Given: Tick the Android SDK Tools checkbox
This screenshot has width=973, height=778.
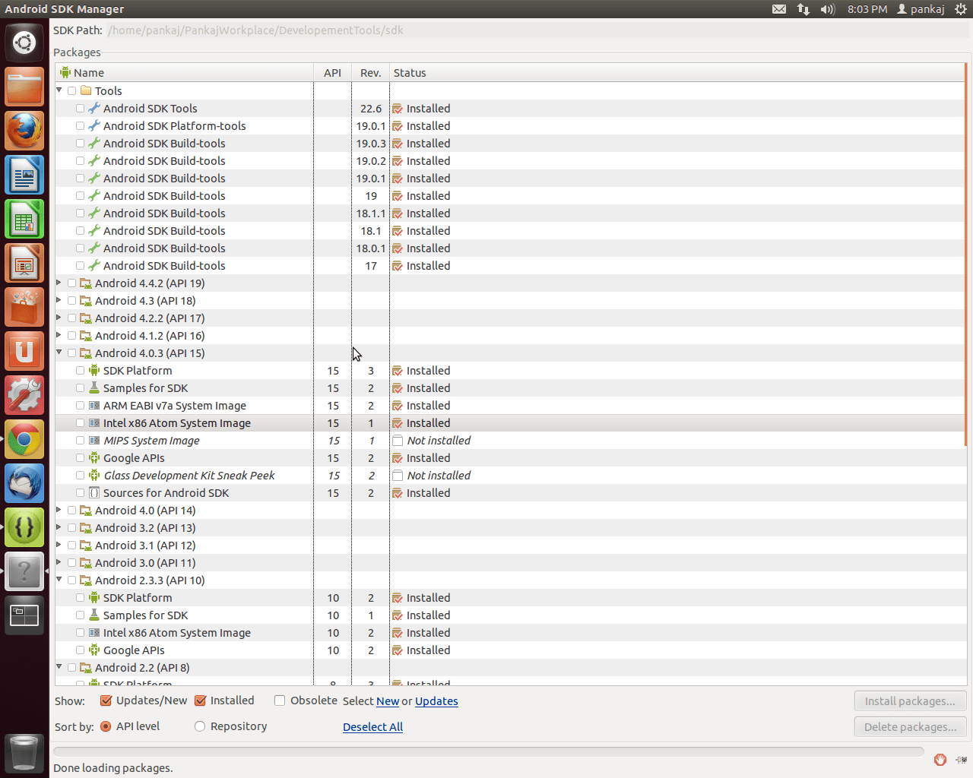Looking at the screenshot, I should 80,108.
